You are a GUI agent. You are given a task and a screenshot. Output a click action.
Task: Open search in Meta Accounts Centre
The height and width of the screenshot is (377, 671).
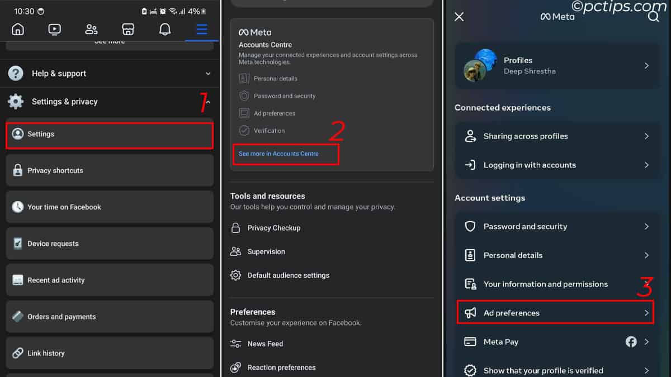(x=653, y=17)
